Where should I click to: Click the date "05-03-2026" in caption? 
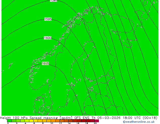click(x=109, y=118)
